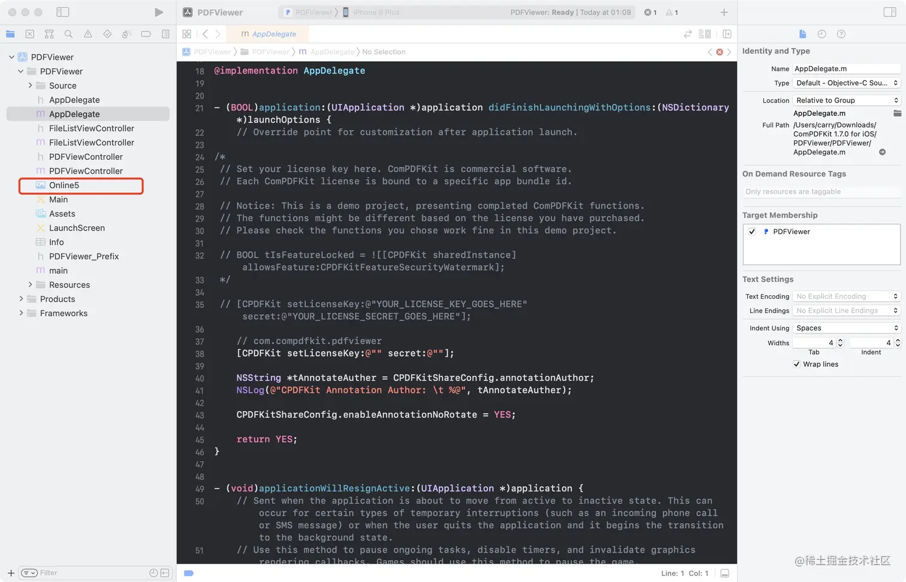The height and width of the screenshot is (582, 906).
Task: Run the PDFViewer project with play button
Action: coord(159,12)
